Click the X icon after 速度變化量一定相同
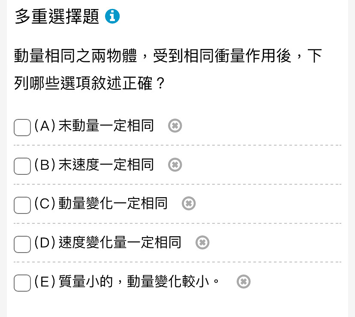 click(202, 242)
